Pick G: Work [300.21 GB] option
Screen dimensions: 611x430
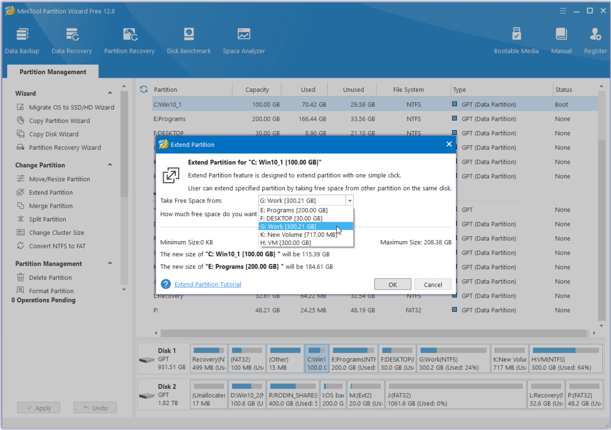[x=306, y=226]
